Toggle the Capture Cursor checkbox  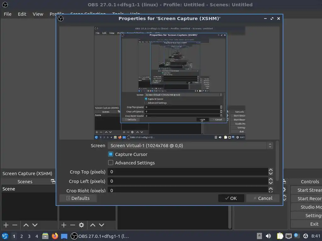(111, 154)
